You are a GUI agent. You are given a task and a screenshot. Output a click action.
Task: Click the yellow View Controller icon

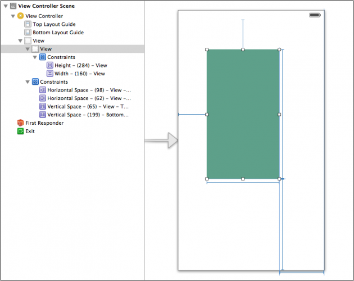point(21,16)
